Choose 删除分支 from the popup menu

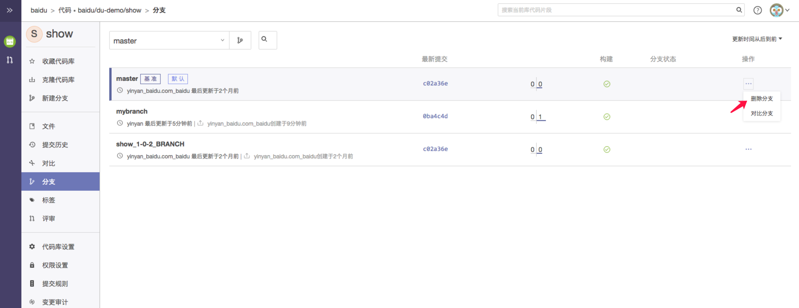point(762,99)
